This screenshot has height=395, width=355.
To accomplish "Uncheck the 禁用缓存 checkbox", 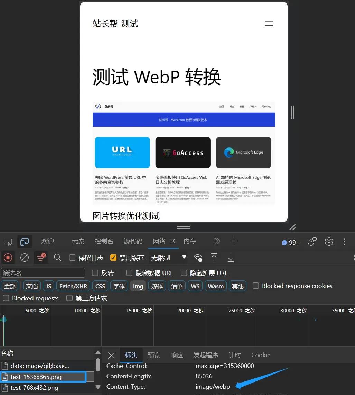I will tap(113, 258).
